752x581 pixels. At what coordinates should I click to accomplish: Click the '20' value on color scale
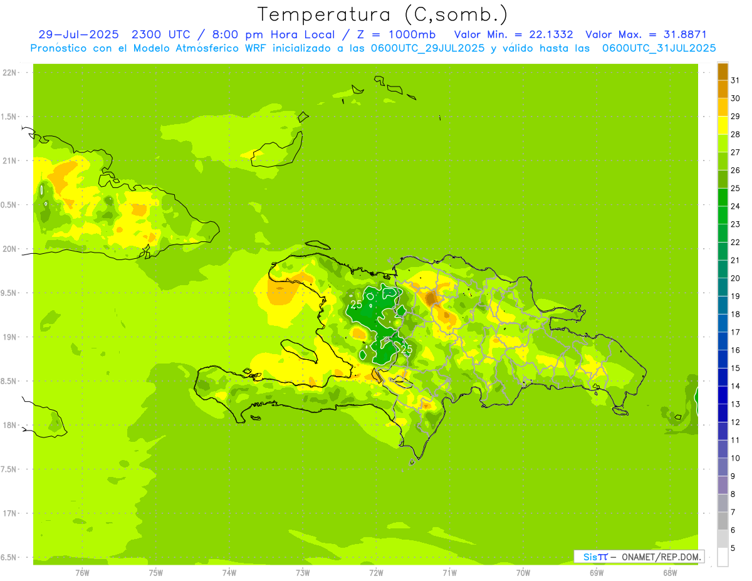735,278
